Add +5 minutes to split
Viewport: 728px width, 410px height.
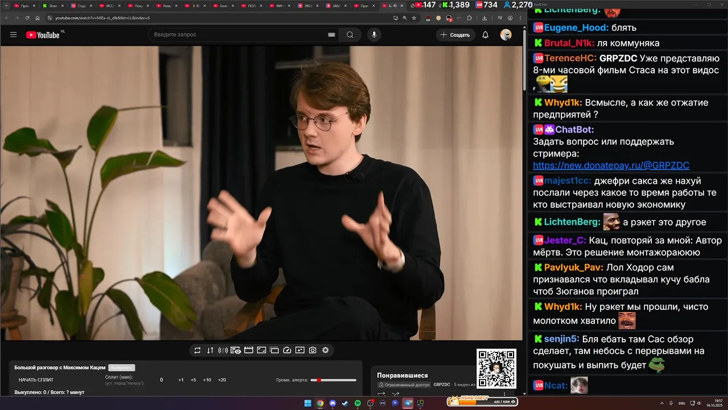point(193,380)
